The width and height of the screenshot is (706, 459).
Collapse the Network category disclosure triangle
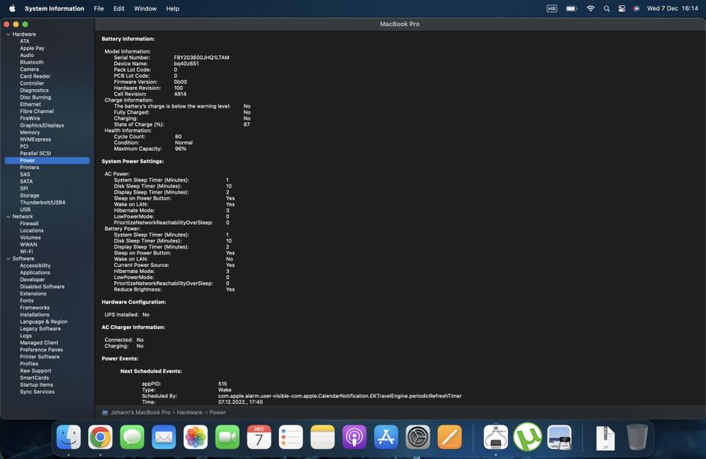pos(8,217)
